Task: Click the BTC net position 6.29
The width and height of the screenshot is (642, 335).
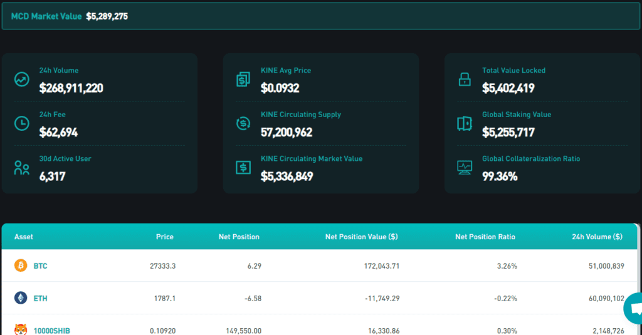Action: pos(255,266)
